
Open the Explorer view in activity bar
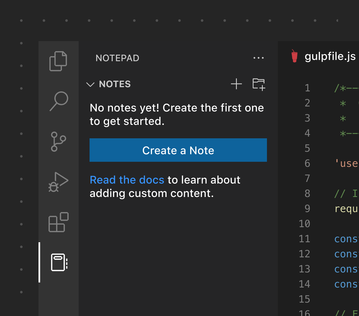click(58, 61)
